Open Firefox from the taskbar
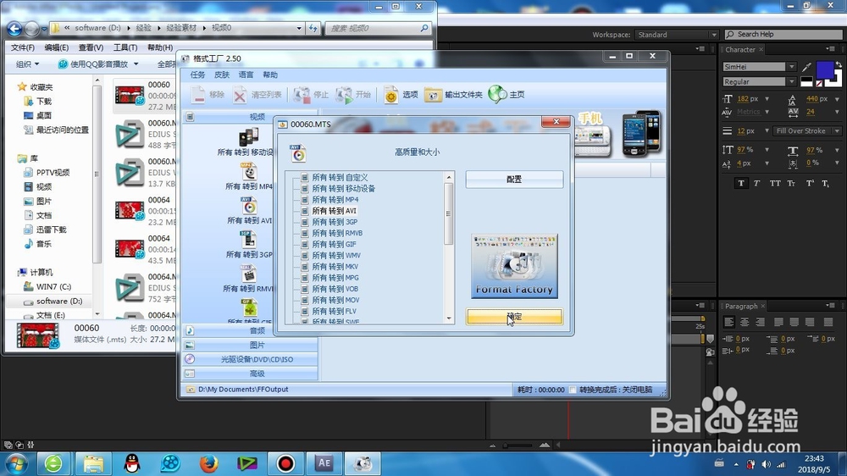Viewport: 847px width, 476px height. [x=208, y=463]
